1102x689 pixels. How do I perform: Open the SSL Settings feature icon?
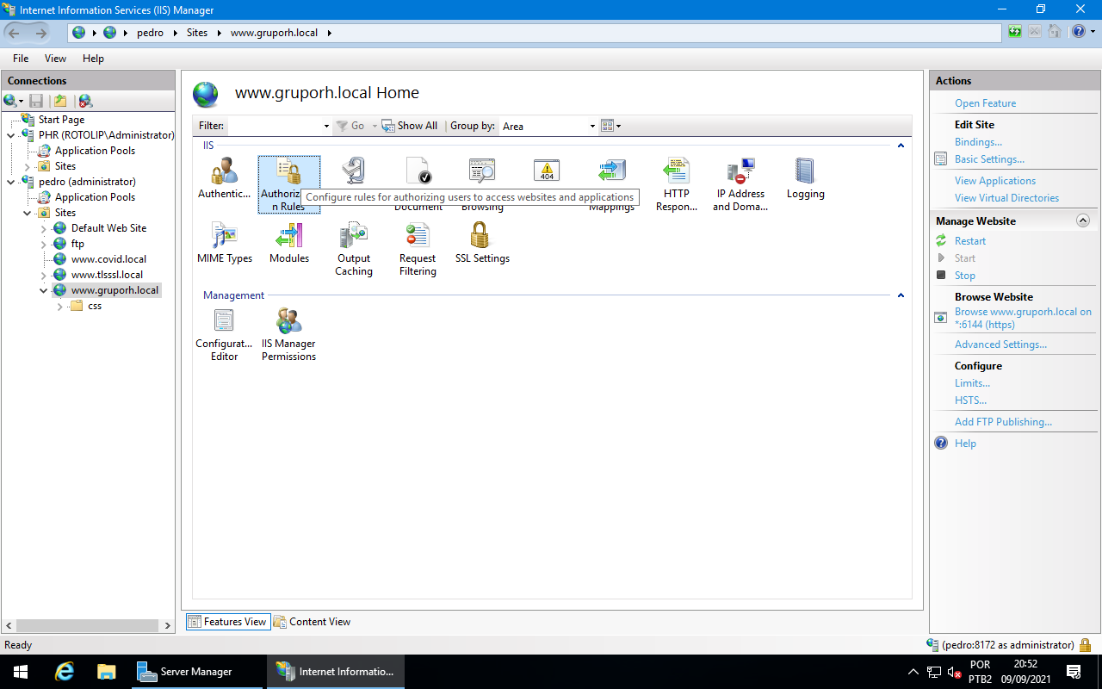click(x=481, y=236)
